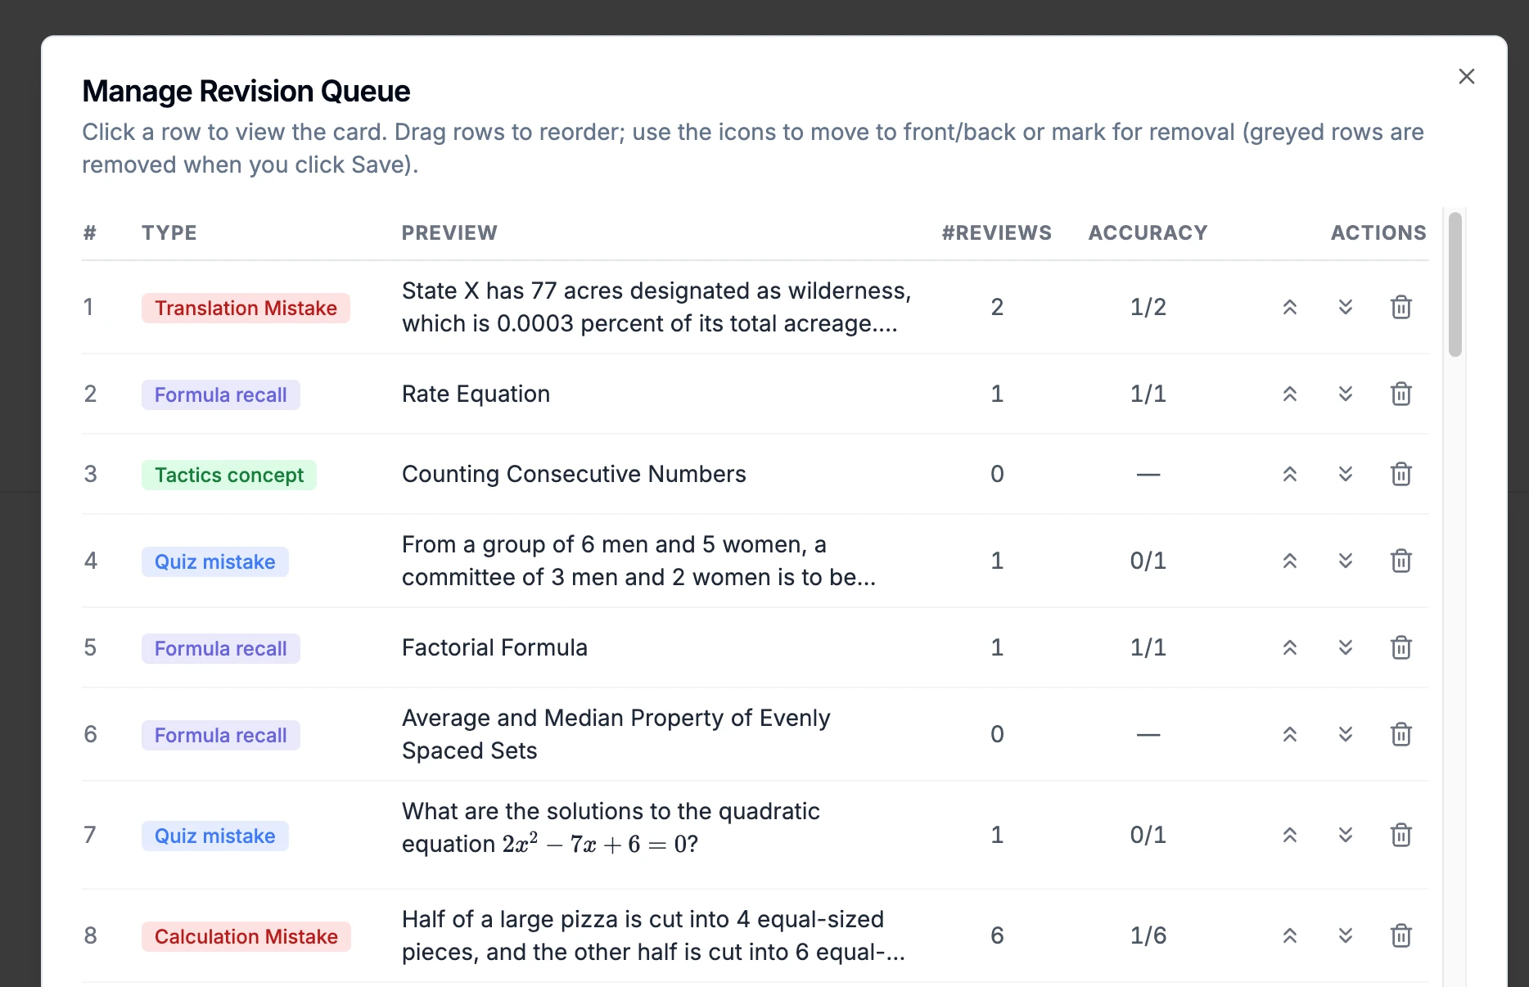Send the Average and Median card to back
Viewport: 1529px width, 987px height.
pyautogui.click(x=1345, y=734)
